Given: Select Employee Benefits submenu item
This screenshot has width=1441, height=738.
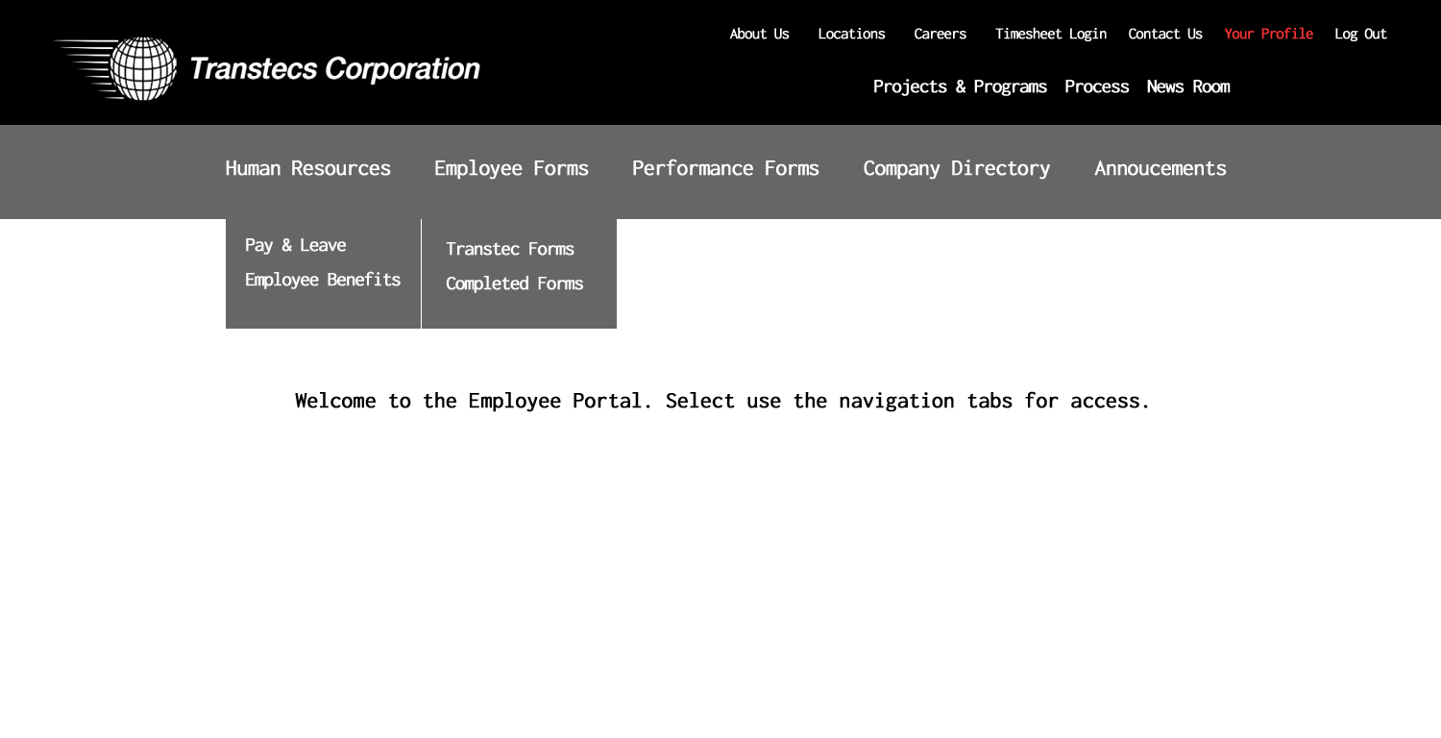Looking at the screenshot, I should click(322, 280).
